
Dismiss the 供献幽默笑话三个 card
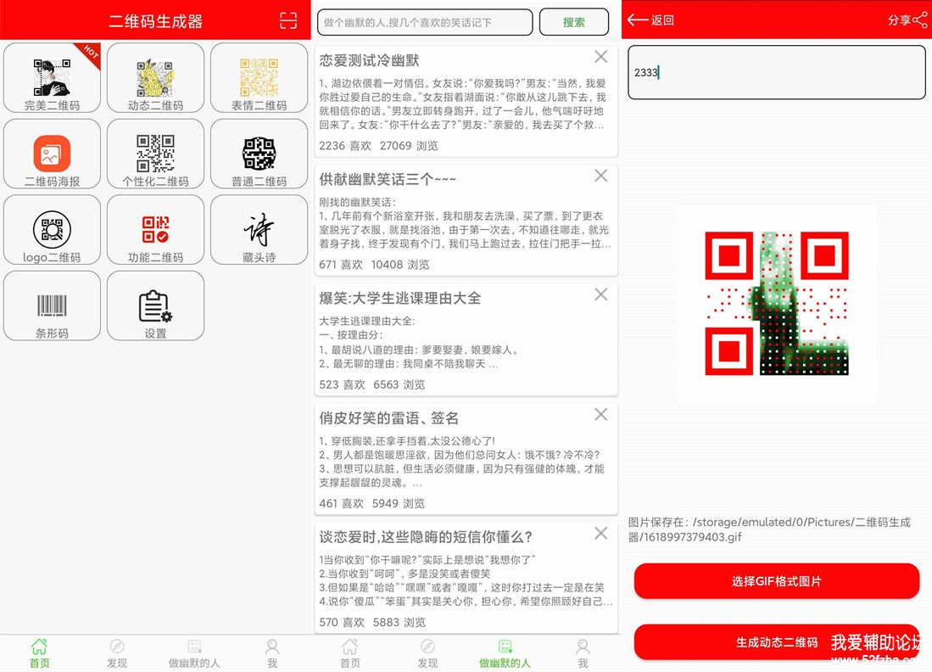point(601,176)
